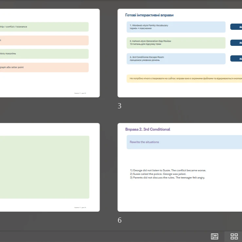Click the yellow note Не потрібно нічого створювати
242x242 pixels.
[x=184, y=79]
